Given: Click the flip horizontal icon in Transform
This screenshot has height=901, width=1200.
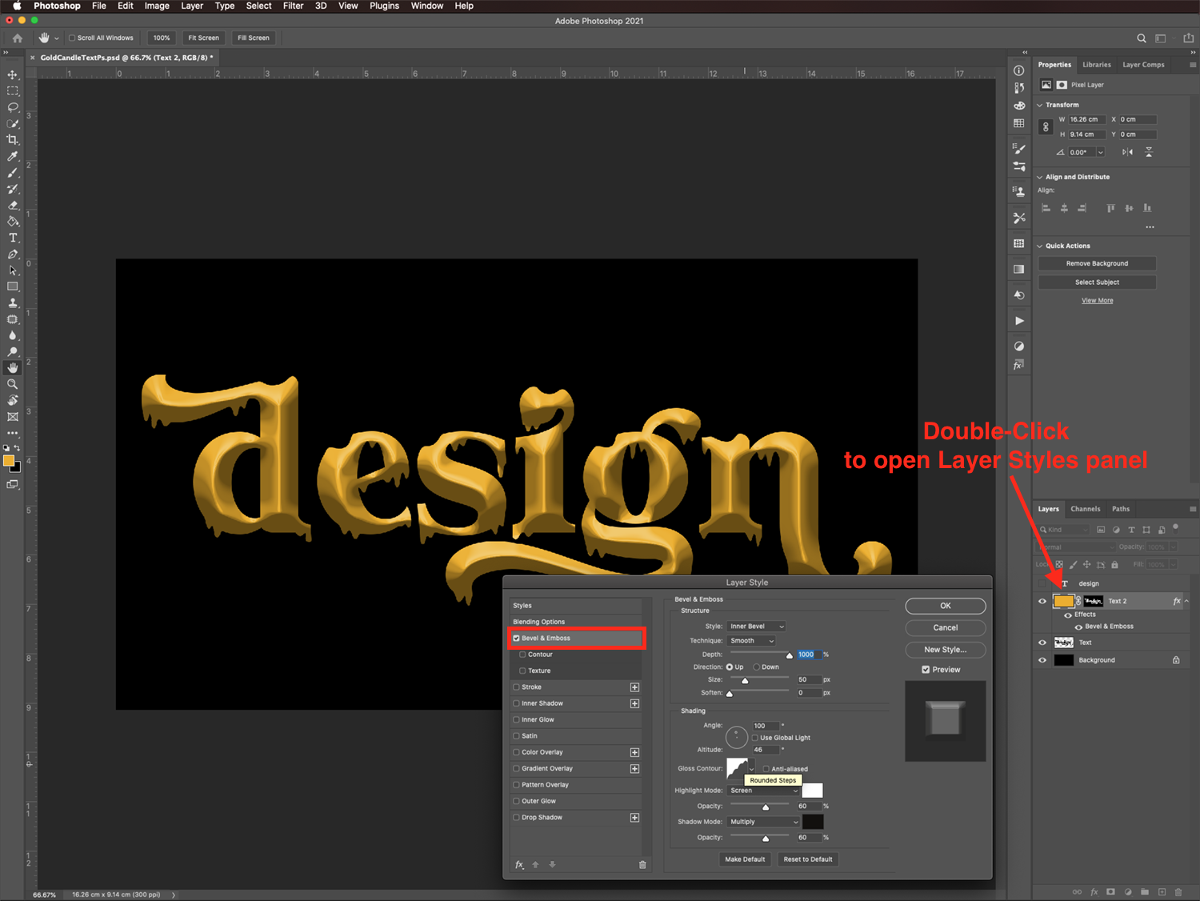Looking at the screenshot, I should pos(1127,152).
